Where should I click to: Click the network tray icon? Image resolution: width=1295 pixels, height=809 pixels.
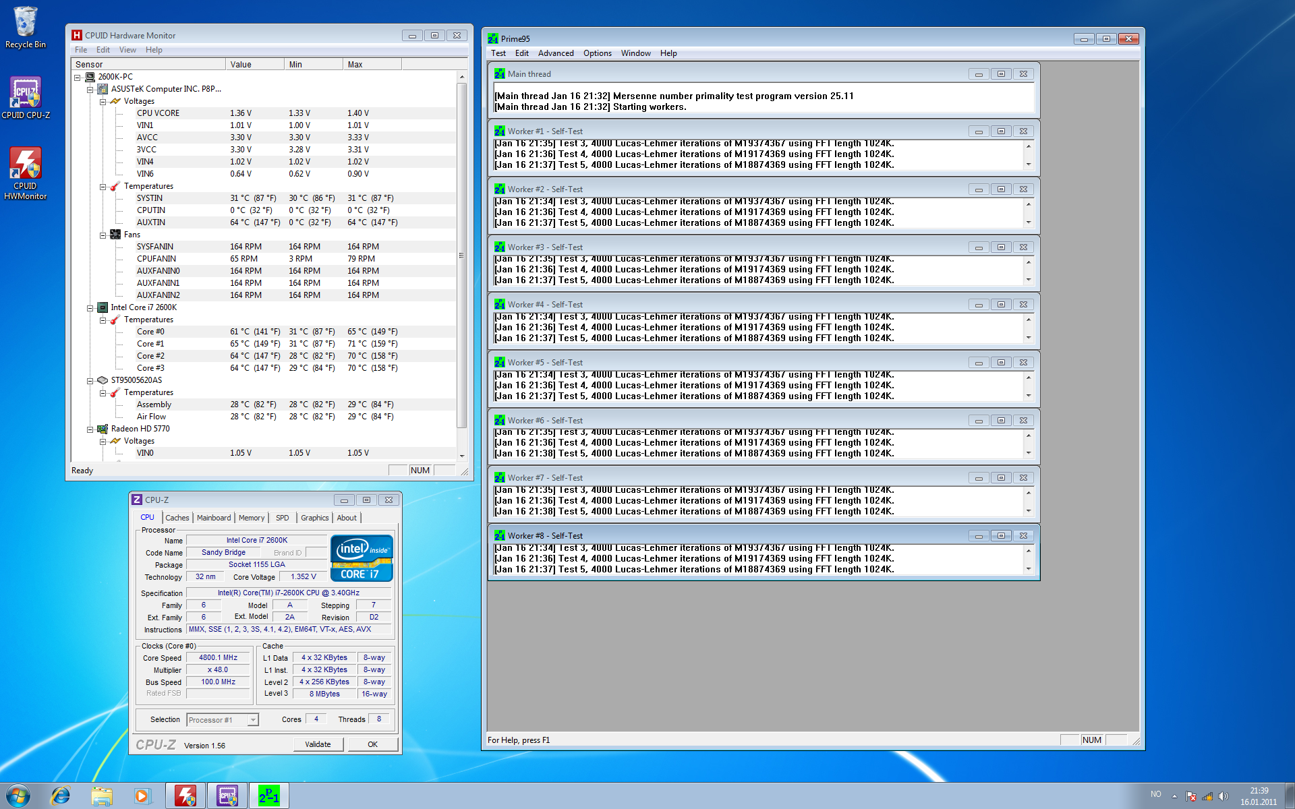[x=1207, y=796]
